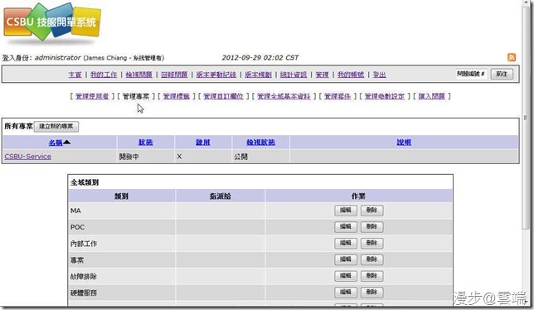Sort projects by 檢視狀態 column header
The image size is (534, 310).
click(x=260, y=143)
